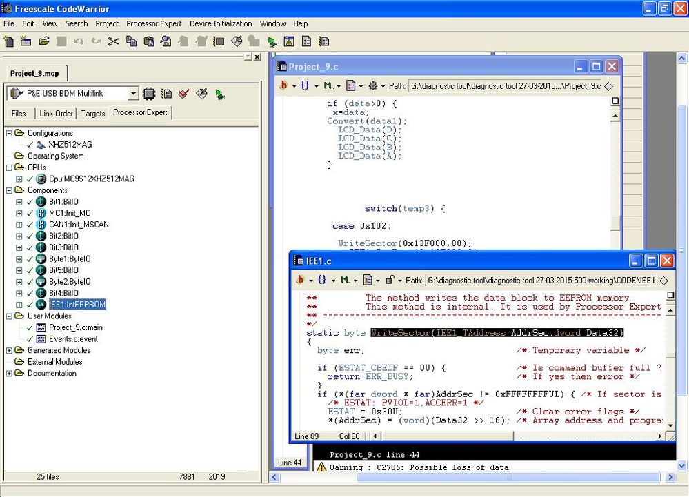Expand the Documentation folder

tap(9, 373)
